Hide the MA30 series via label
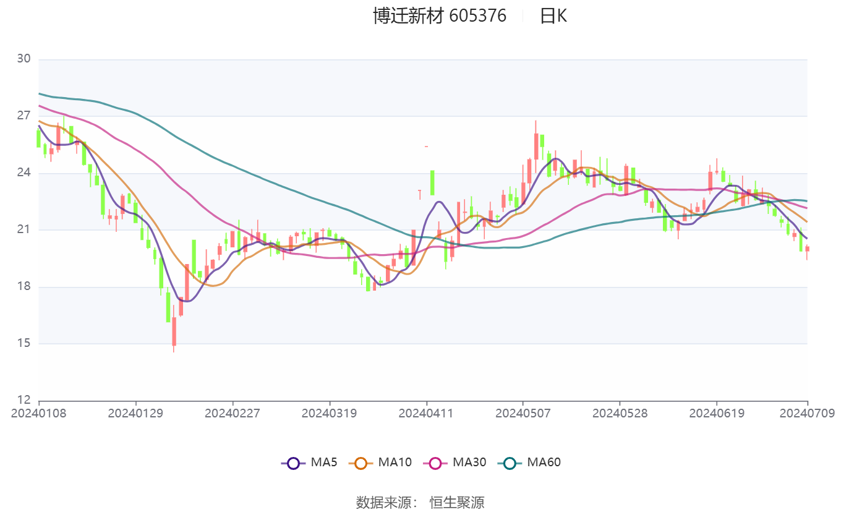Image resolution: width=841 pixels, height=512 pixels. pos(469,462)
